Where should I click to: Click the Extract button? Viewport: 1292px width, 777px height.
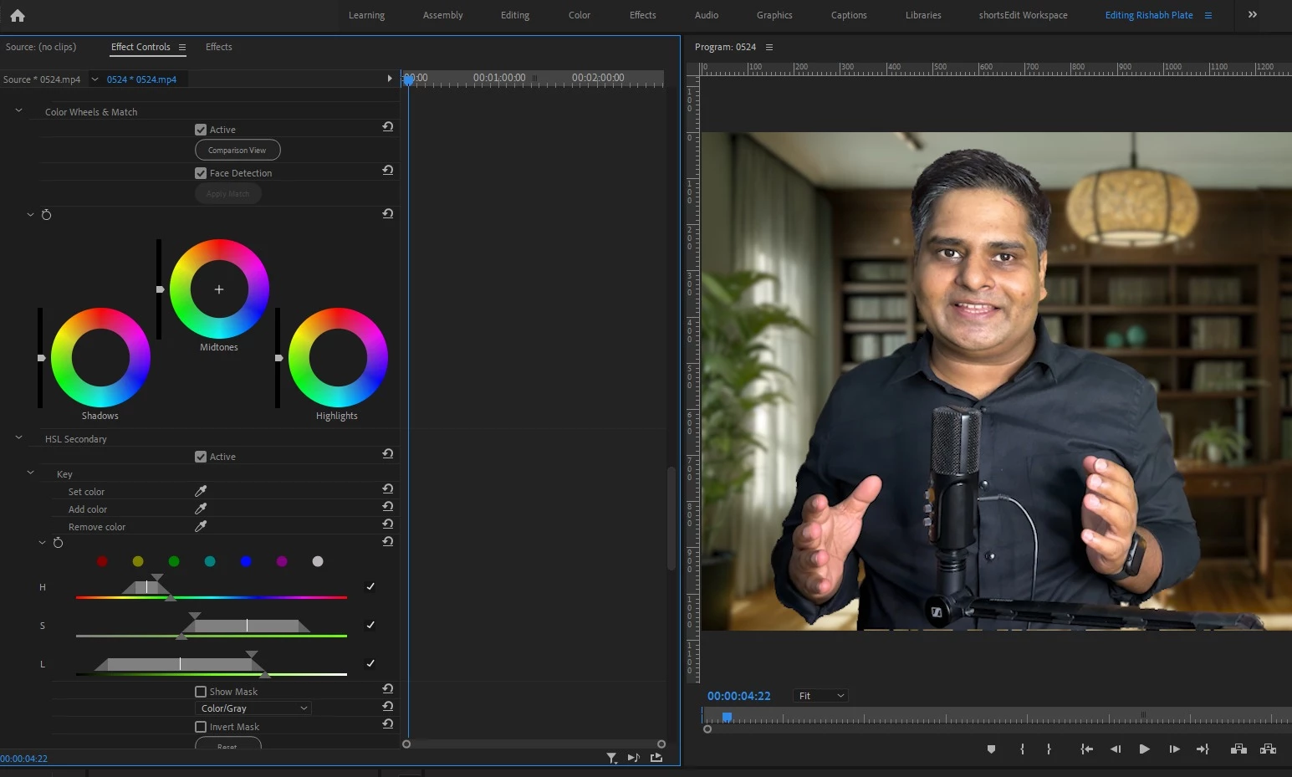tap(1268, 749)
